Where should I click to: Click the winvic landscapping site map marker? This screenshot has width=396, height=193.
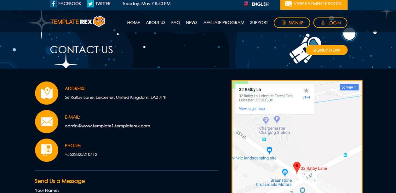(269, 150)
